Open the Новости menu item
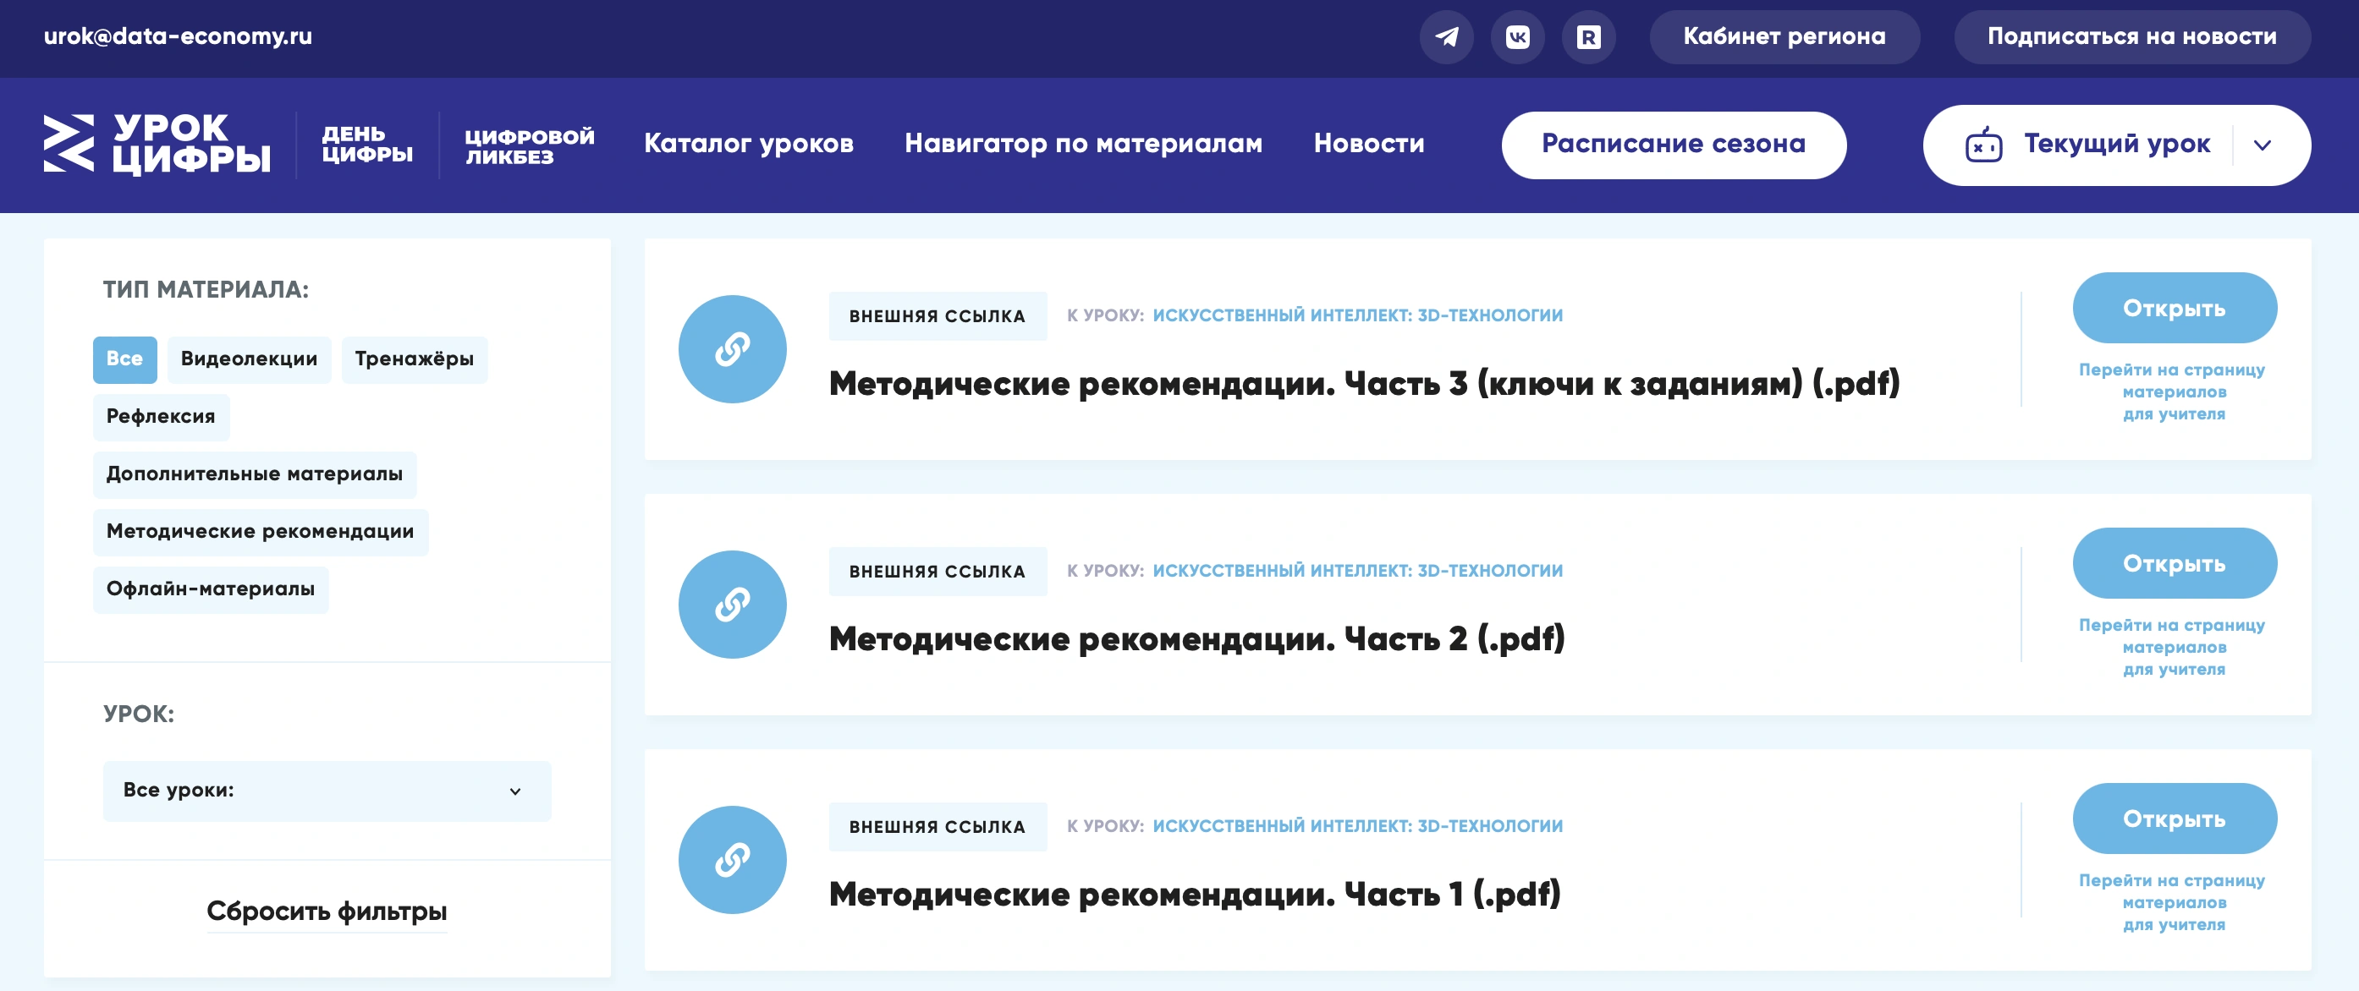2359x991 pixels. [x=1368, y=144]
